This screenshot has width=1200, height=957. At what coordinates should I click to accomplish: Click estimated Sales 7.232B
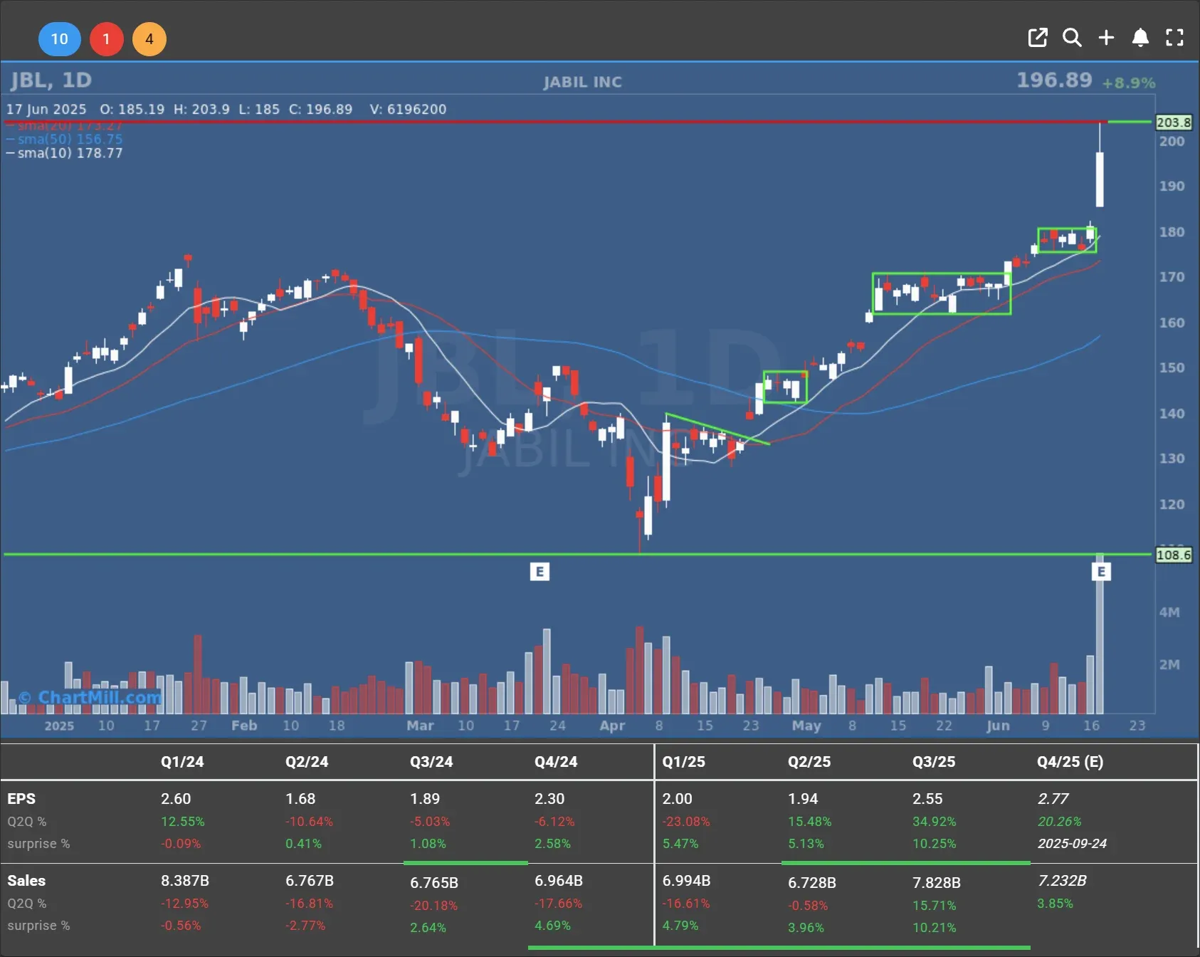1062,881
